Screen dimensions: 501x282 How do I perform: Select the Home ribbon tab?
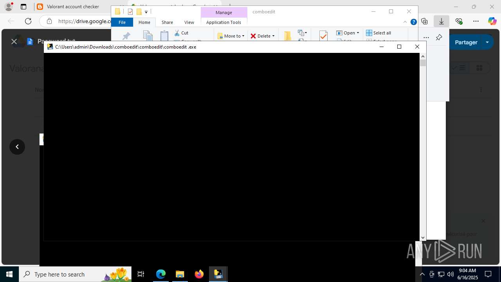click(x=144, y=22)
